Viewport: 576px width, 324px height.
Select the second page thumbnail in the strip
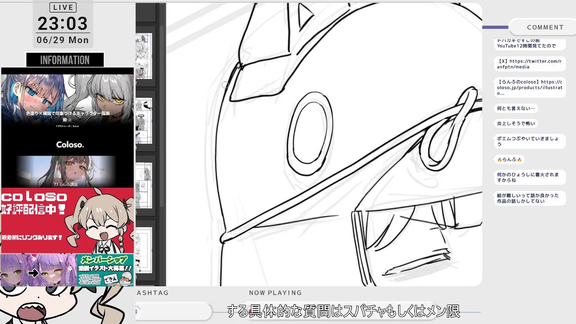(x=144, y=121)
